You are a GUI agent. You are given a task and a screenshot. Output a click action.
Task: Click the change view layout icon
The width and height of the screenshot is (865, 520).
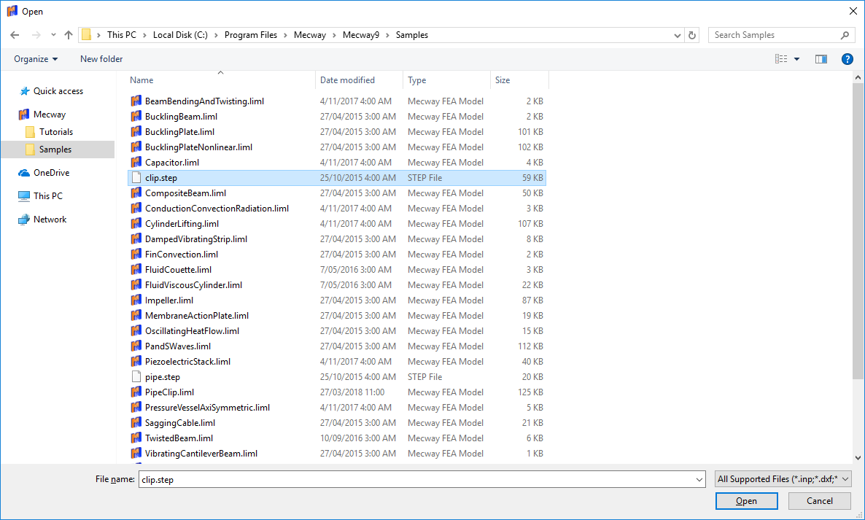coord(781,59)
